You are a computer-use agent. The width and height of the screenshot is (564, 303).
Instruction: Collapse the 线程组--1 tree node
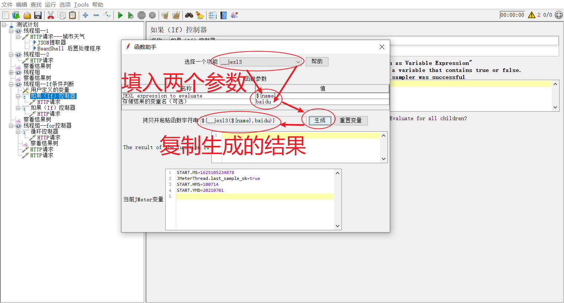click(11, 30)
